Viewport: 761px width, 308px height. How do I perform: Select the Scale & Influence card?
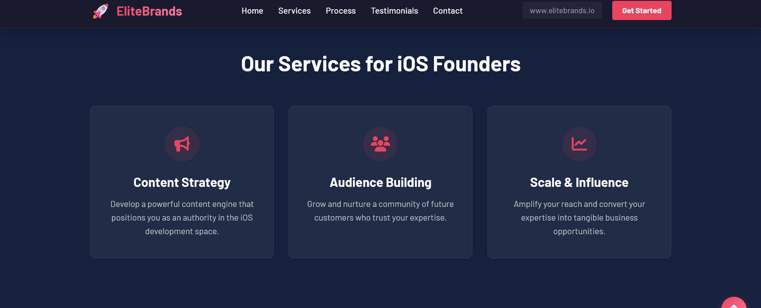pos(579,182)
